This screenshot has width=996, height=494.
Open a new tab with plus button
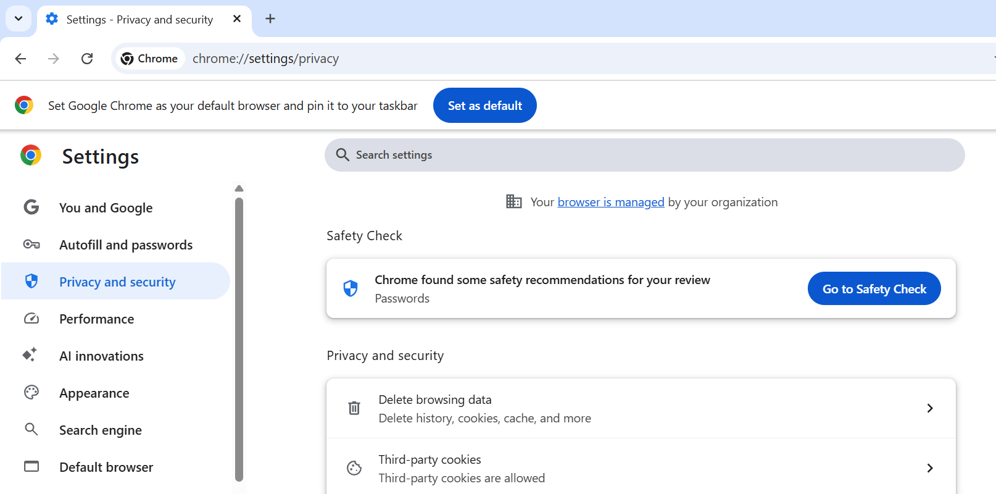tap(270, 19)
